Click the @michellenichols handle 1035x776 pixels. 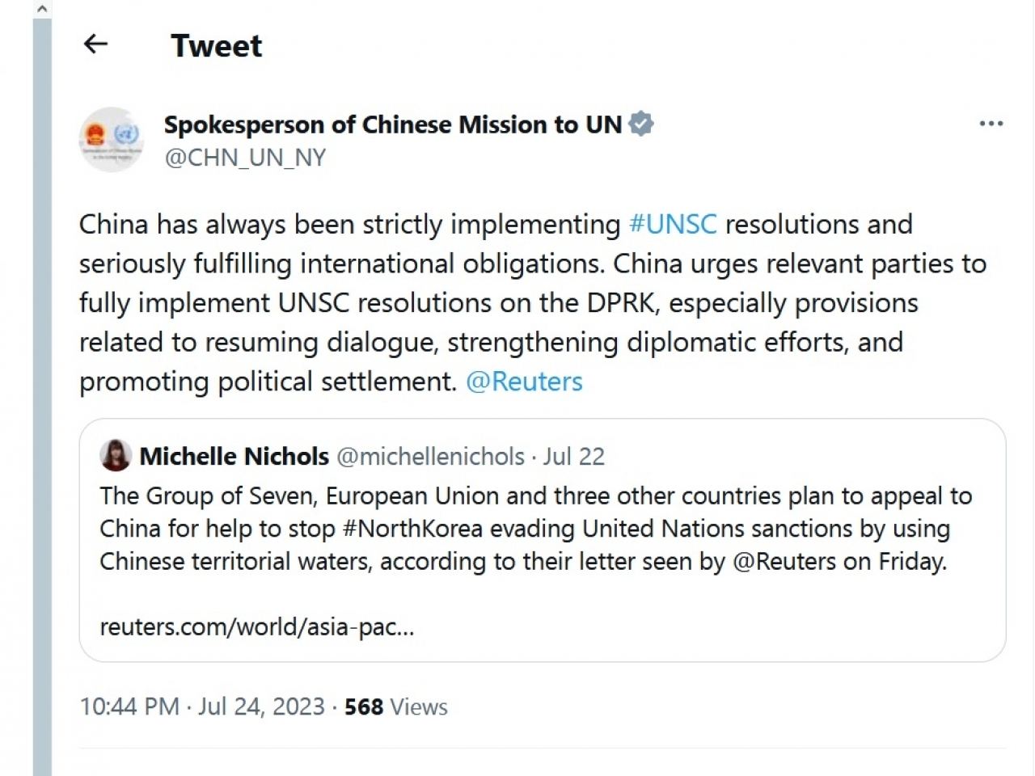tap(430, 457)
